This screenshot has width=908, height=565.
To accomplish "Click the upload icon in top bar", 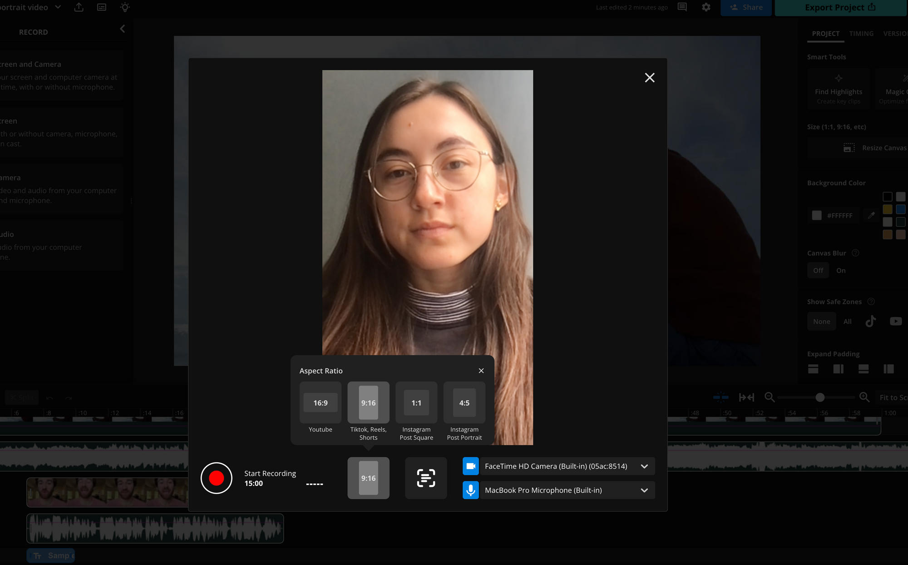I will [x=79, y=7].
